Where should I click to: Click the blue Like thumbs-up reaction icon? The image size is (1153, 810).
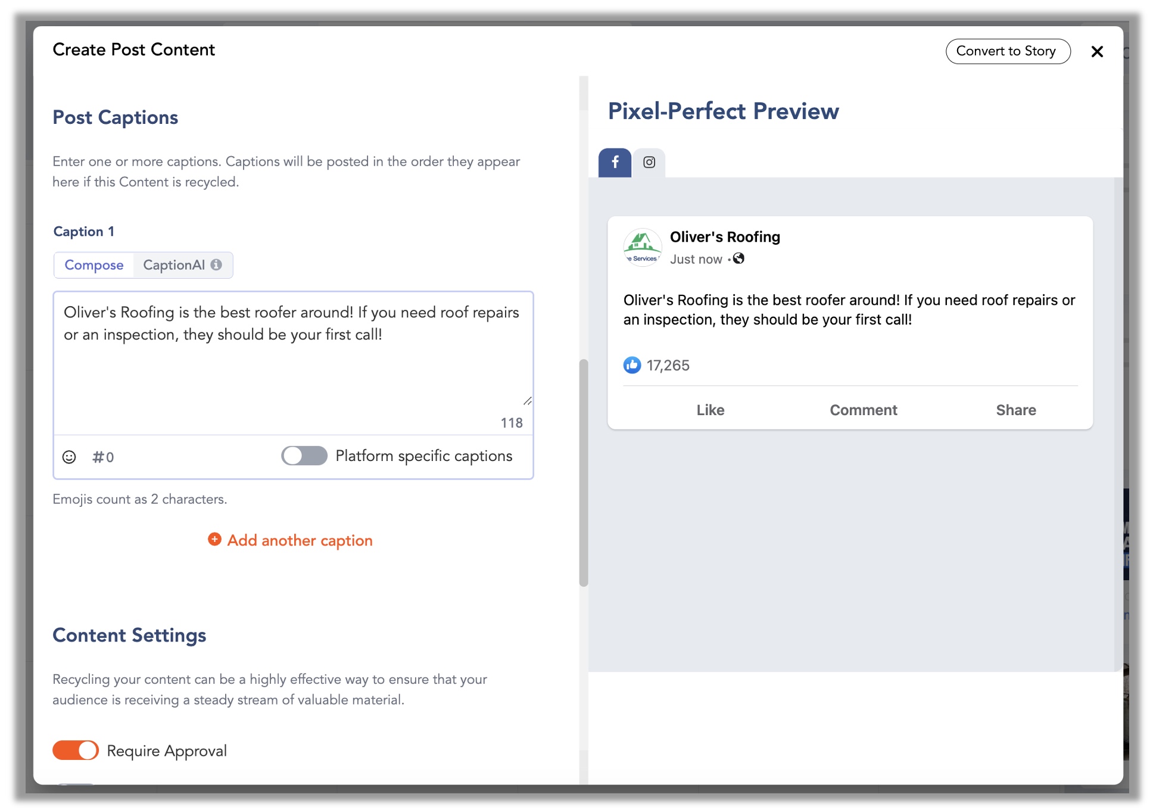(x=632, y=365)
